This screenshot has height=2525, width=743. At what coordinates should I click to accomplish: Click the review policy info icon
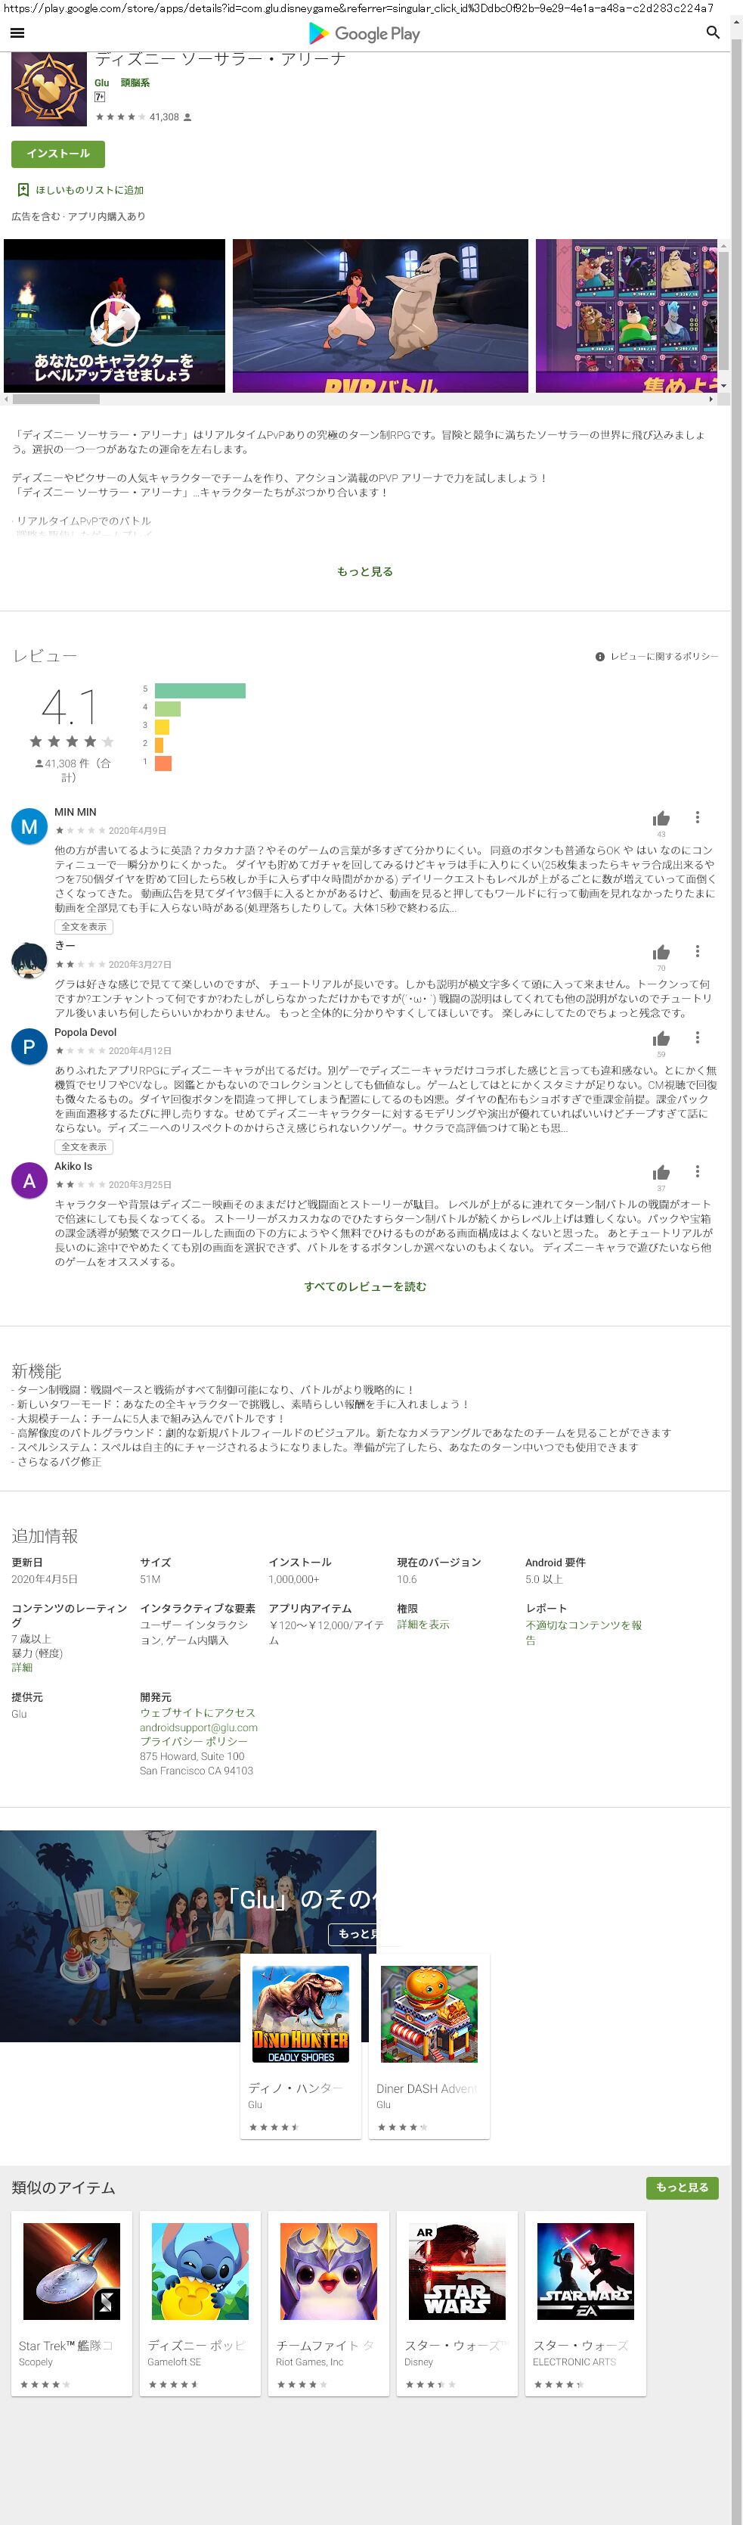(600, 657)
